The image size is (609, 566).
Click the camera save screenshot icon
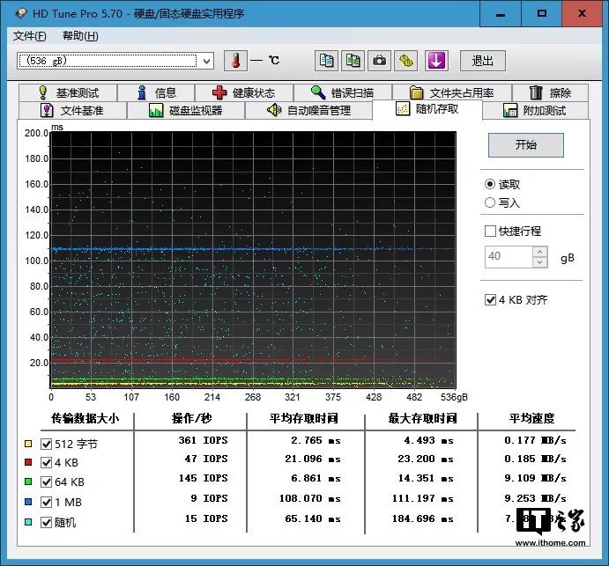tap(379, 61)
